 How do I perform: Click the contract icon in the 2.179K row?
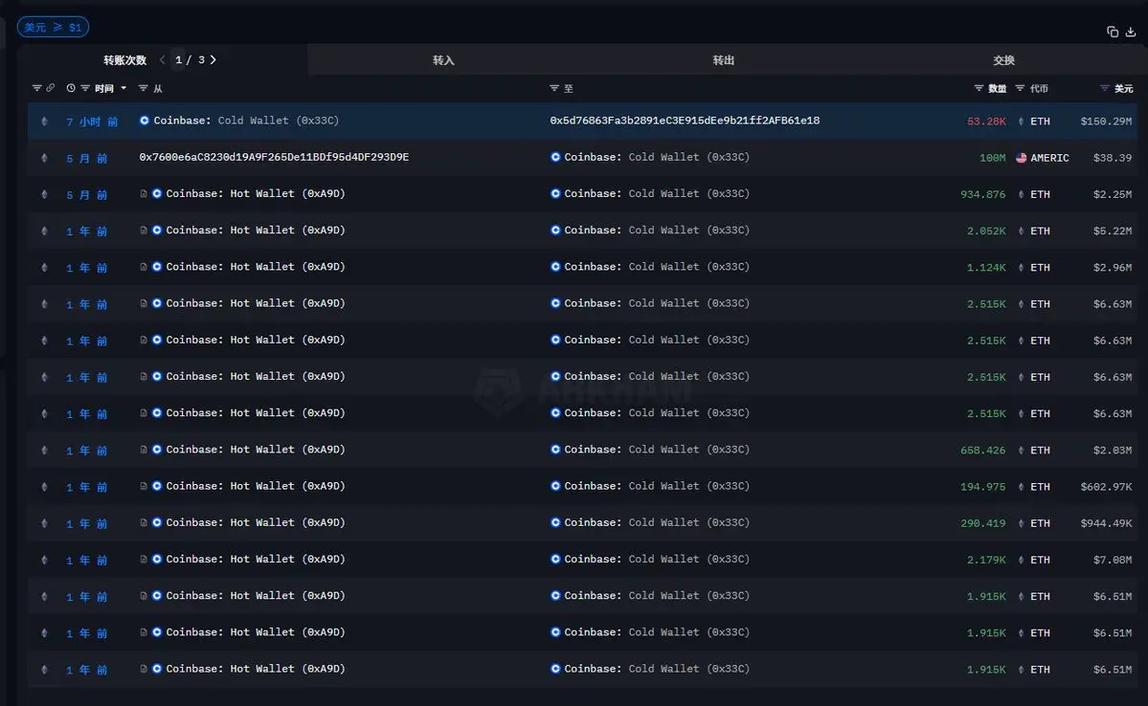point(144,560)
